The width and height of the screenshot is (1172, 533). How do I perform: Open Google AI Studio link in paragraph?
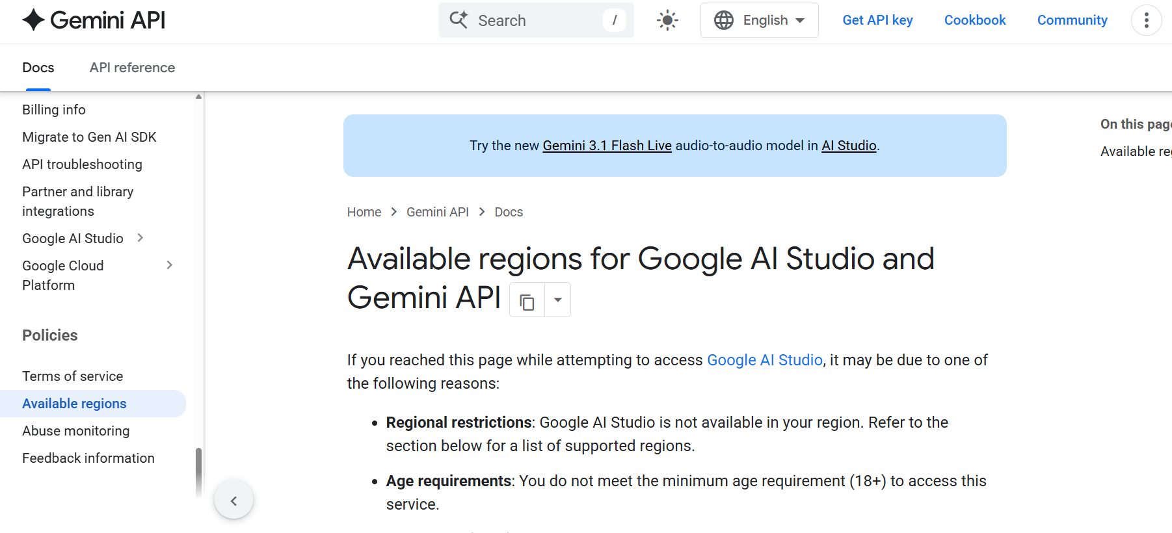point(765,360)
